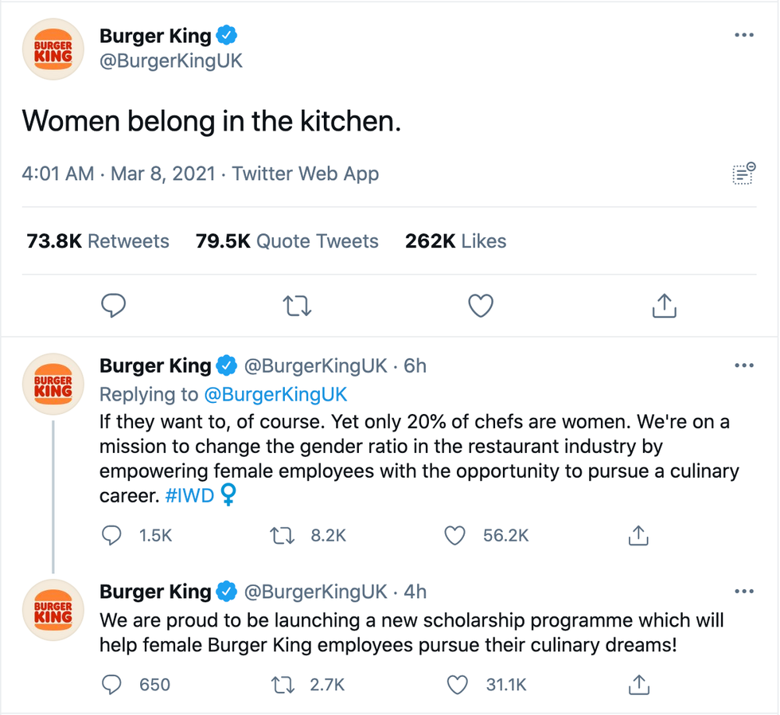This screenshot has height=715, width=780.
Task: View the 73.8K Retweets list
Action: 98,241
